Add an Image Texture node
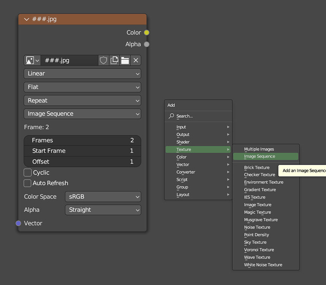Viewport: 326px width, 285px height. click(x=266, y=205)
